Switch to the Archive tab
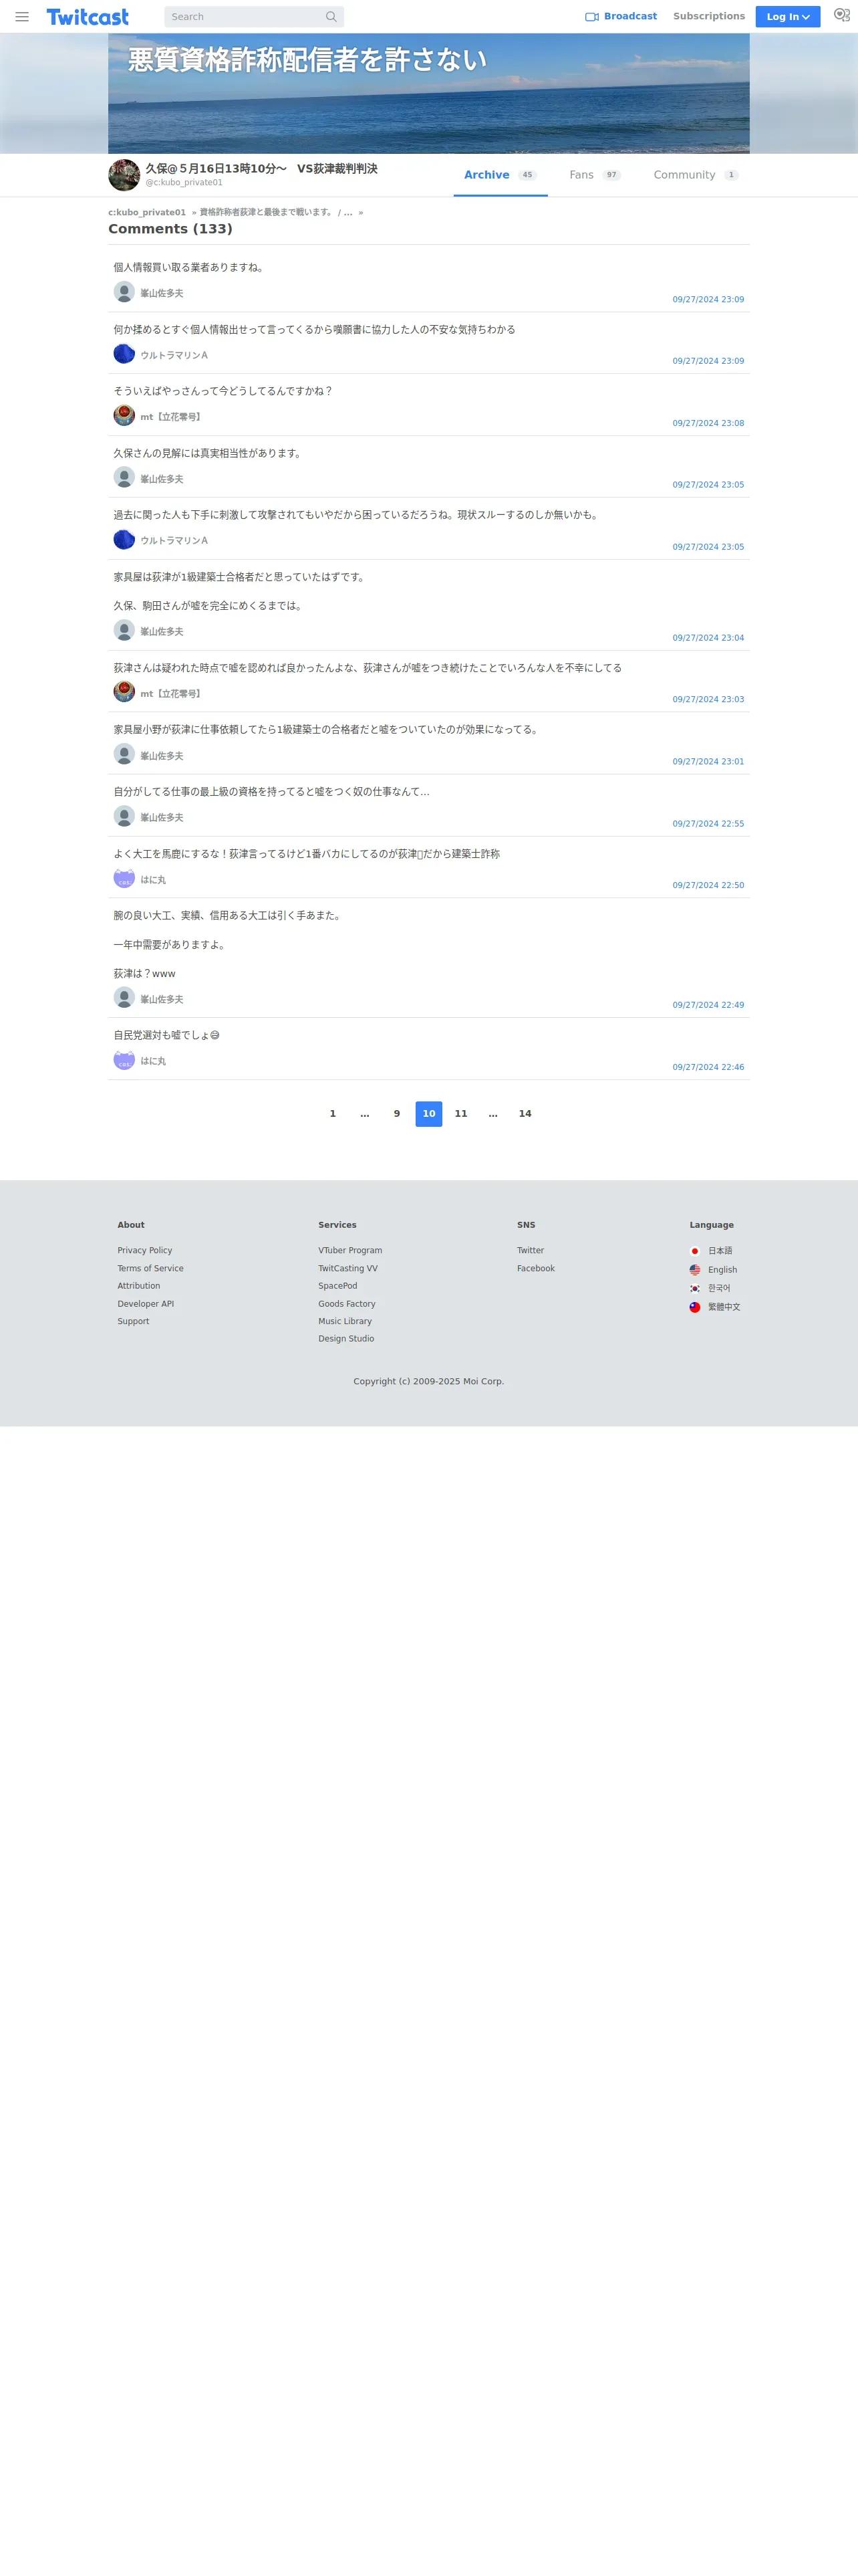This screenshot has width=858, height=2576. tap(500, 175)
